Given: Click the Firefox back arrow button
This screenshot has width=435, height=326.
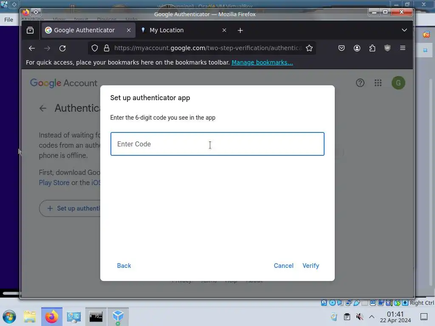Looking at the screenshot, I should tap(31, 48).
